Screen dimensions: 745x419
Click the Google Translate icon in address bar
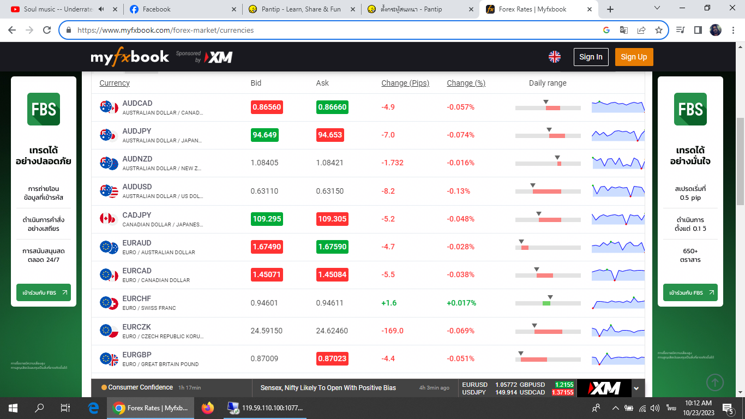click(624, 30)
